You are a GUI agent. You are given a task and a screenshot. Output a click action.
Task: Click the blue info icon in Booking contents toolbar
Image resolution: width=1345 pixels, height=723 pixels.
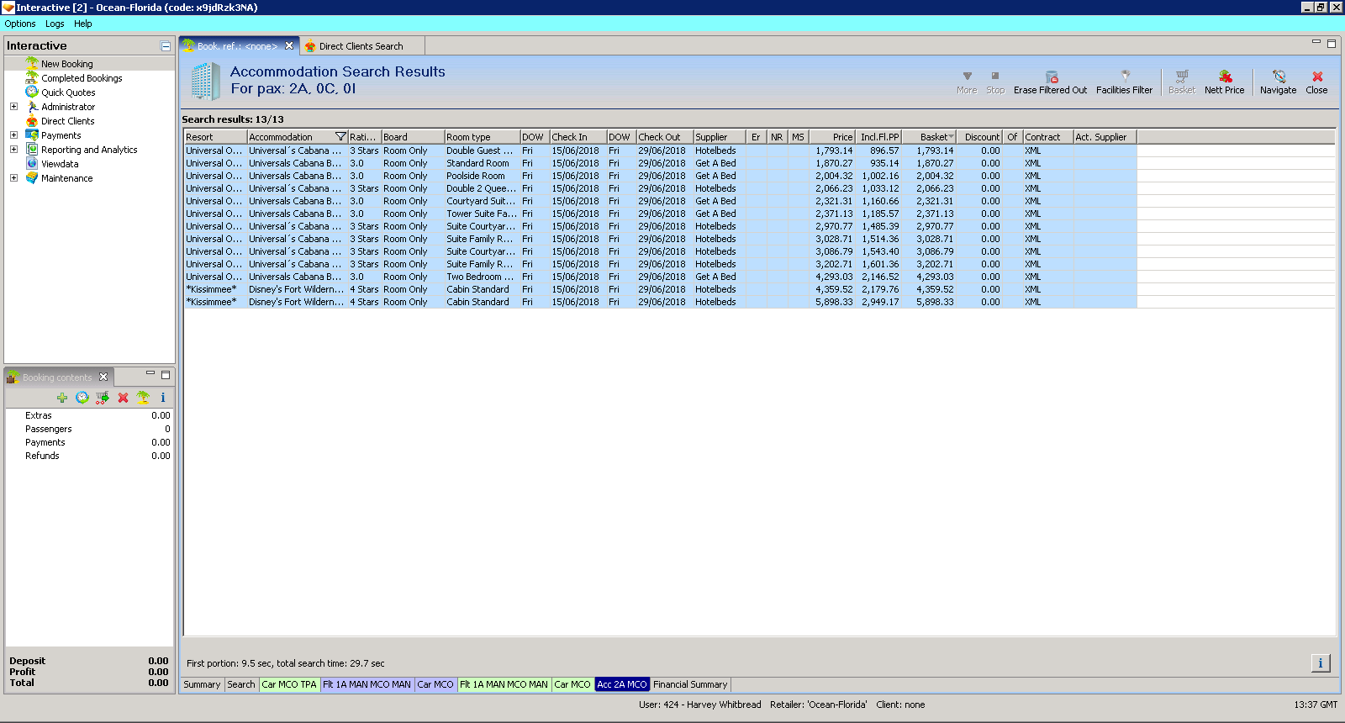163,398
